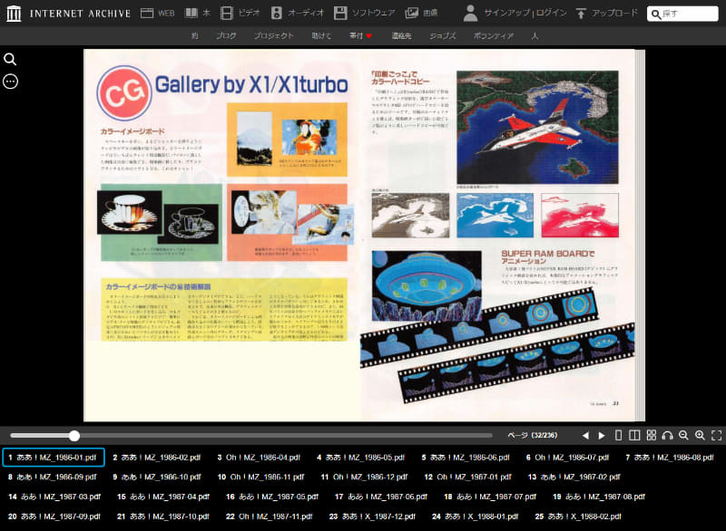Open file 5 MZ_1986-06.pdf
Image resolution: width=726 pixels, height=531 pixels.
click(x=466, y=458)
